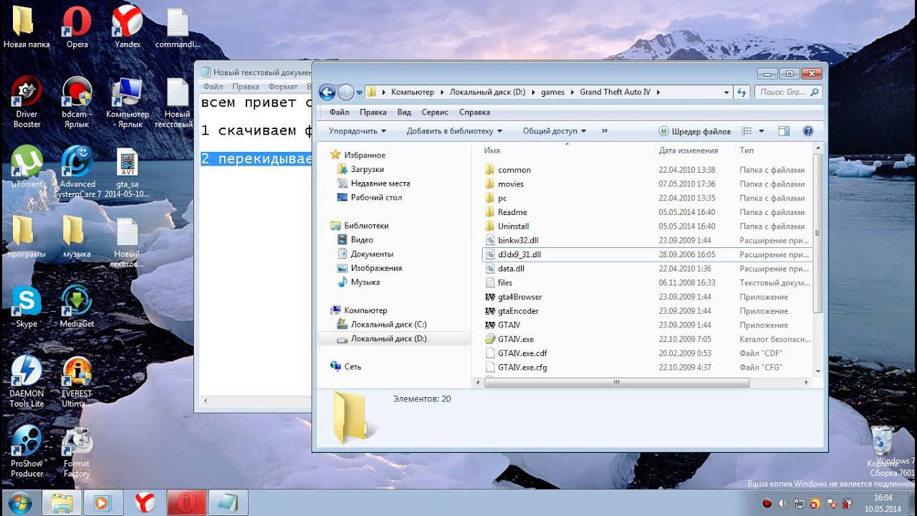This screenshot has width=917, height=516.
Task: Open EVEREST Ultimate desktop icon
Action: [x=77, y=382]
